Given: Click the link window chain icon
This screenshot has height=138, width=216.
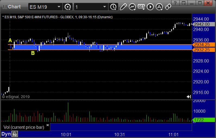Looking at the screenshot, I should point(168,7).
